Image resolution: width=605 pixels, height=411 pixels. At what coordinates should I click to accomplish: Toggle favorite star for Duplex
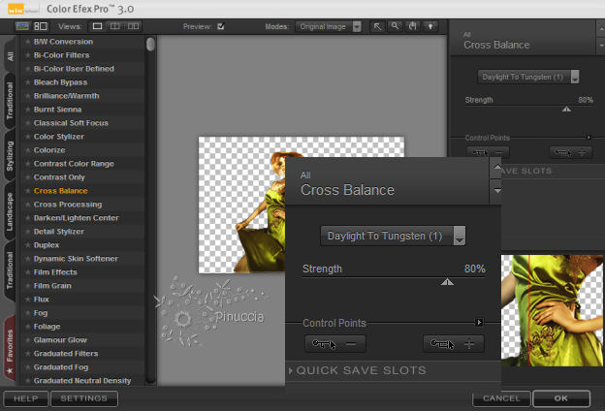pos(28,245)
